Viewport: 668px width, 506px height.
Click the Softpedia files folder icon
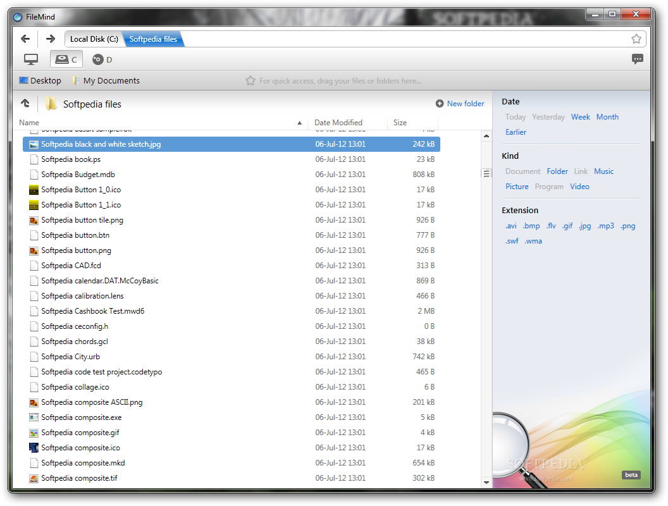(51, 104)
